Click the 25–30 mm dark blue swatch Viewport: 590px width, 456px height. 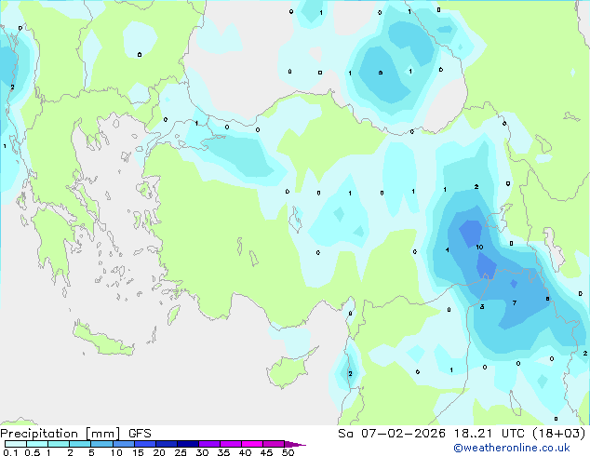tap(188, 444)
